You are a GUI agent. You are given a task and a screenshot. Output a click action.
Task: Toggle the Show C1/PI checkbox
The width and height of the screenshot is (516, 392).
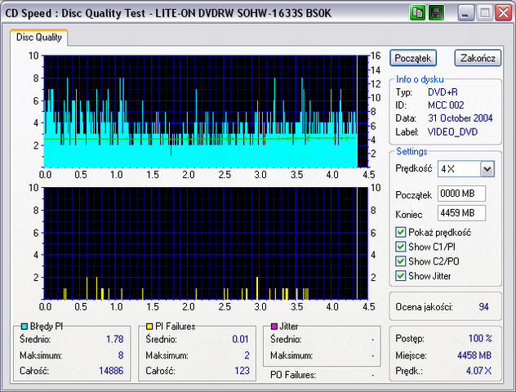[x=401, y=247]
